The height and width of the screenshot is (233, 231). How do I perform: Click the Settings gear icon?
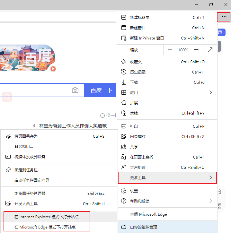(124, 191)
